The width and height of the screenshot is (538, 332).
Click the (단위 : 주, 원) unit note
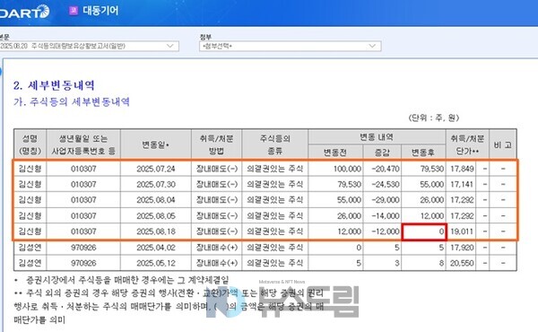(x=434, y=118)
